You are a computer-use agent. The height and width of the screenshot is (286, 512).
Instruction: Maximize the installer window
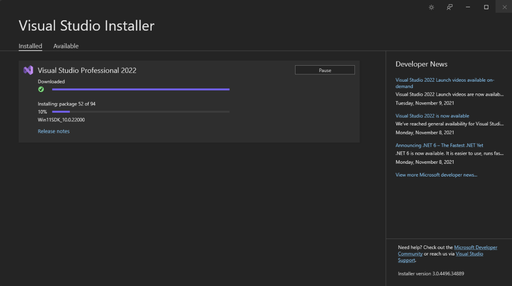pyautogui.click(x=486, y=7)
